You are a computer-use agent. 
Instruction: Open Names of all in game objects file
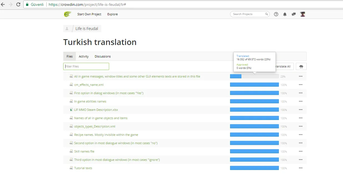coord(101,118)
